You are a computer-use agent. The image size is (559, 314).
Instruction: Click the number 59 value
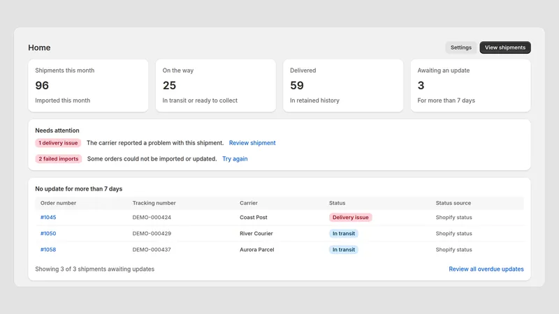pyautogui.click(x=296, y=85)
